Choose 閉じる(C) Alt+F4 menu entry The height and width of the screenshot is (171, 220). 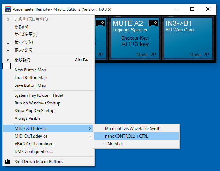point(48,60)
